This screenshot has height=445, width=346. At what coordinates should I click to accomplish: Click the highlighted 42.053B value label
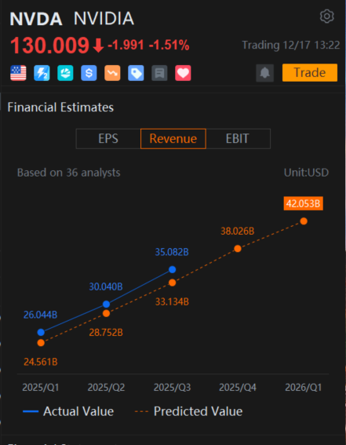click(303, 203)
